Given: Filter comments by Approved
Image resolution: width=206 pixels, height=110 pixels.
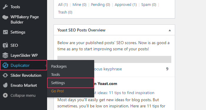Looking at the screenshot, I should click(x=126, y=5).
